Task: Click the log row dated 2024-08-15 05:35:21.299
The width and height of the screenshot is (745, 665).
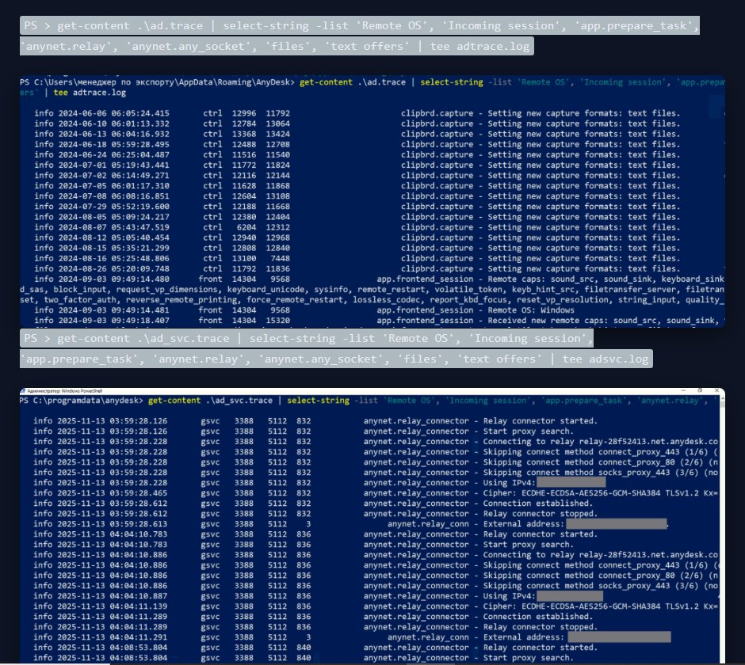Action: click(357, 249)
